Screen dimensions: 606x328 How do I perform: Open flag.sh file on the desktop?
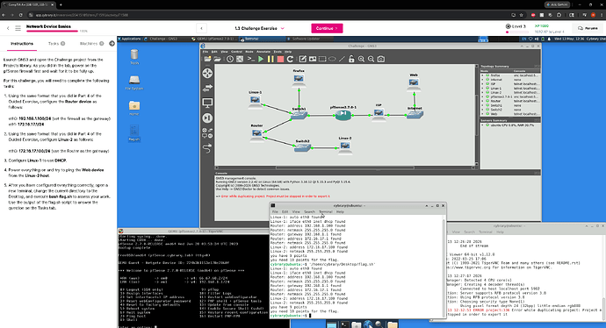point(133,133)
